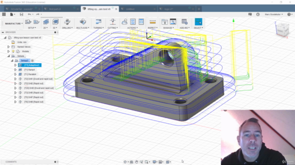Screen dimensions: 295x165
Task: Collapse the BROWSER panel arrows
Action: (3, 33)
